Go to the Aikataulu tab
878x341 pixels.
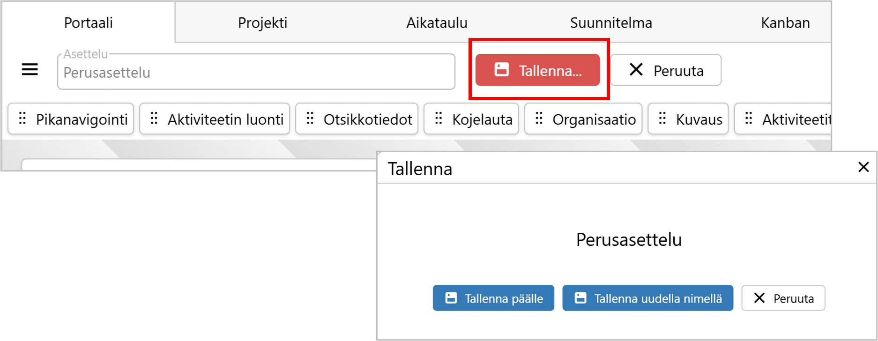point(437,22)
